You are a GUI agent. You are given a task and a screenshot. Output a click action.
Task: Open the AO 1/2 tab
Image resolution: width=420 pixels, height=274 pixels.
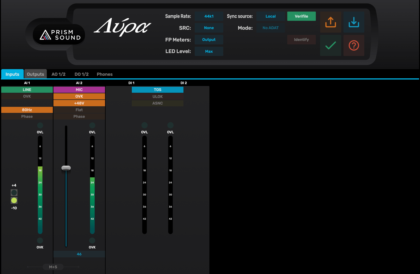[58, 74]
